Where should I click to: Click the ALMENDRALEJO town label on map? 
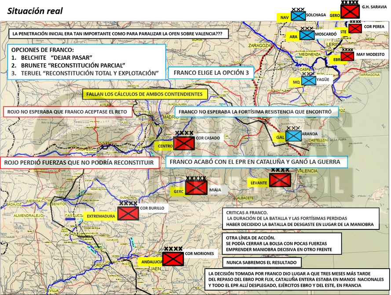[x=28, y=215]
